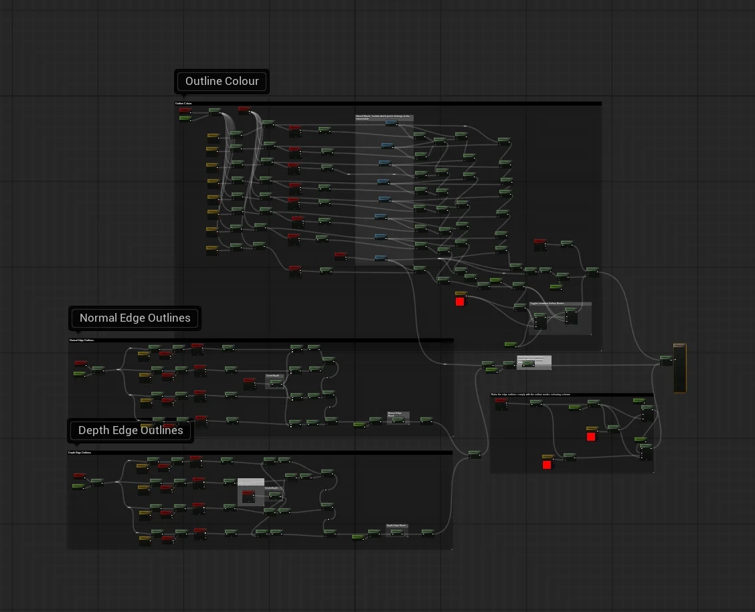
Task: Select left node inside Toggles between Outline Modes
Action: [540, 322]
